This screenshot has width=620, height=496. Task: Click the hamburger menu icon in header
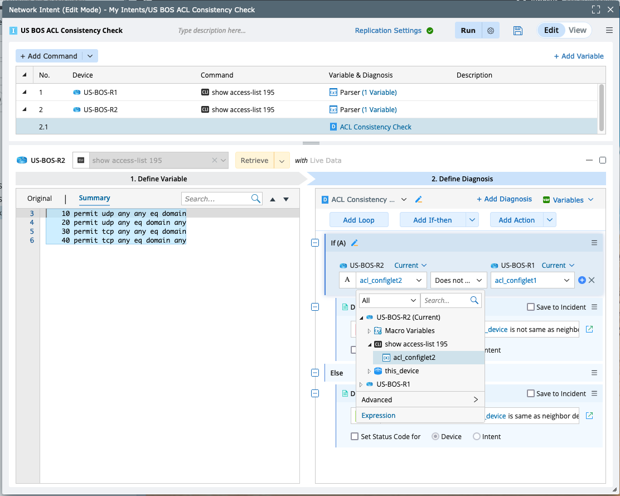pyautogui.click(x=609, y=31)
